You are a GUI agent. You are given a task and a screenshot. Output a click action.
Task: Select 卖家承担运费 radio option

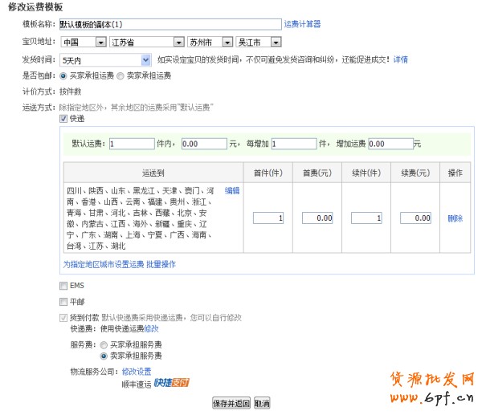pos(121,75)
